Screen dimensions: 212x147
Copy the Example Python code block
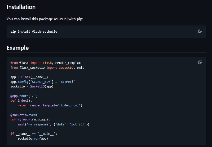(x=200, y=62)
